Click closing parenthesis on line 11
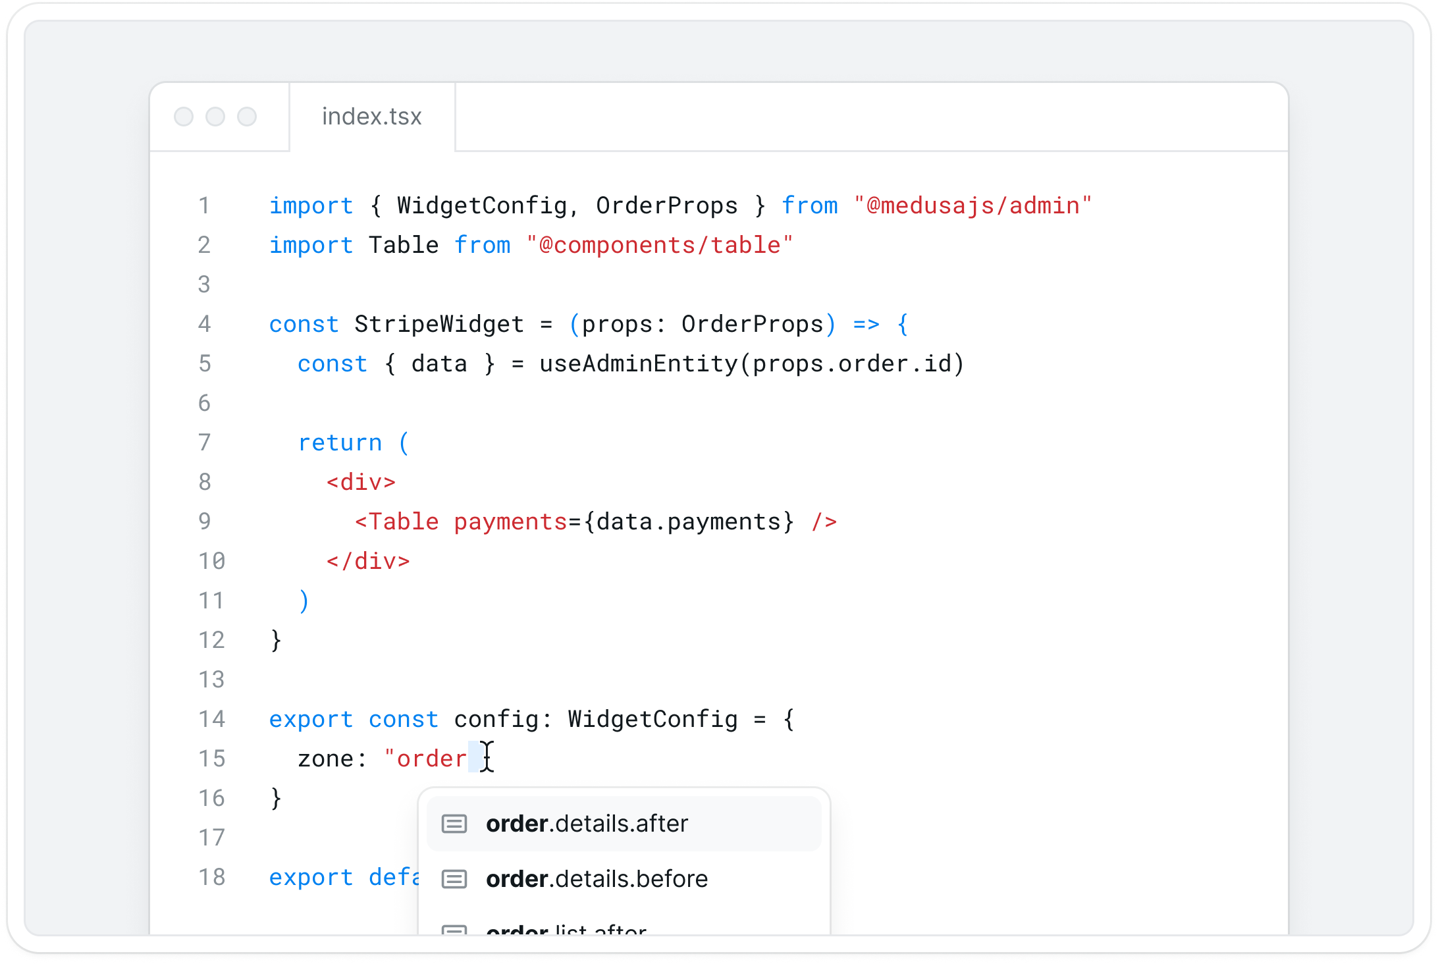Viewport: 1438px width, 964px height. 304,601
